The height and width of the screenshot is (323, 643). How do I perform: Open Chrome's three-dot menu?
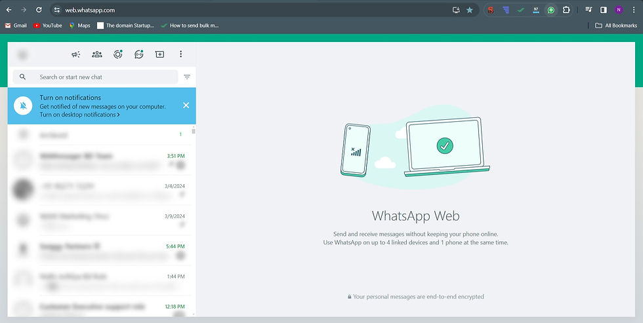click(x=634, y=10)
